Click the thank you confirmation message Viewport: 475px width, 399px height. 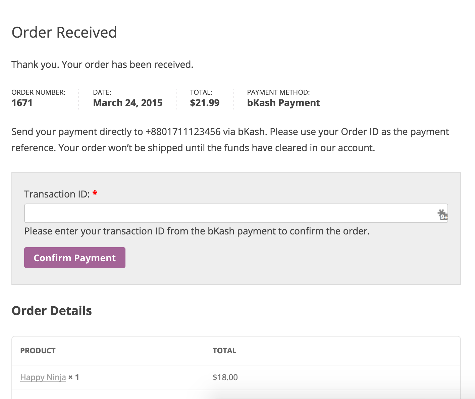102,64
